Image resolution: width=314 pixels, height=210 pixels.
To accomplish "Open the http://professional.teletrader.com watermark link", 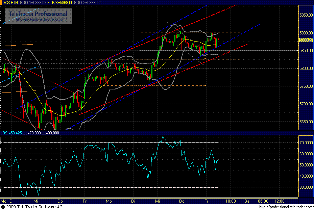I will click(40, 19).
